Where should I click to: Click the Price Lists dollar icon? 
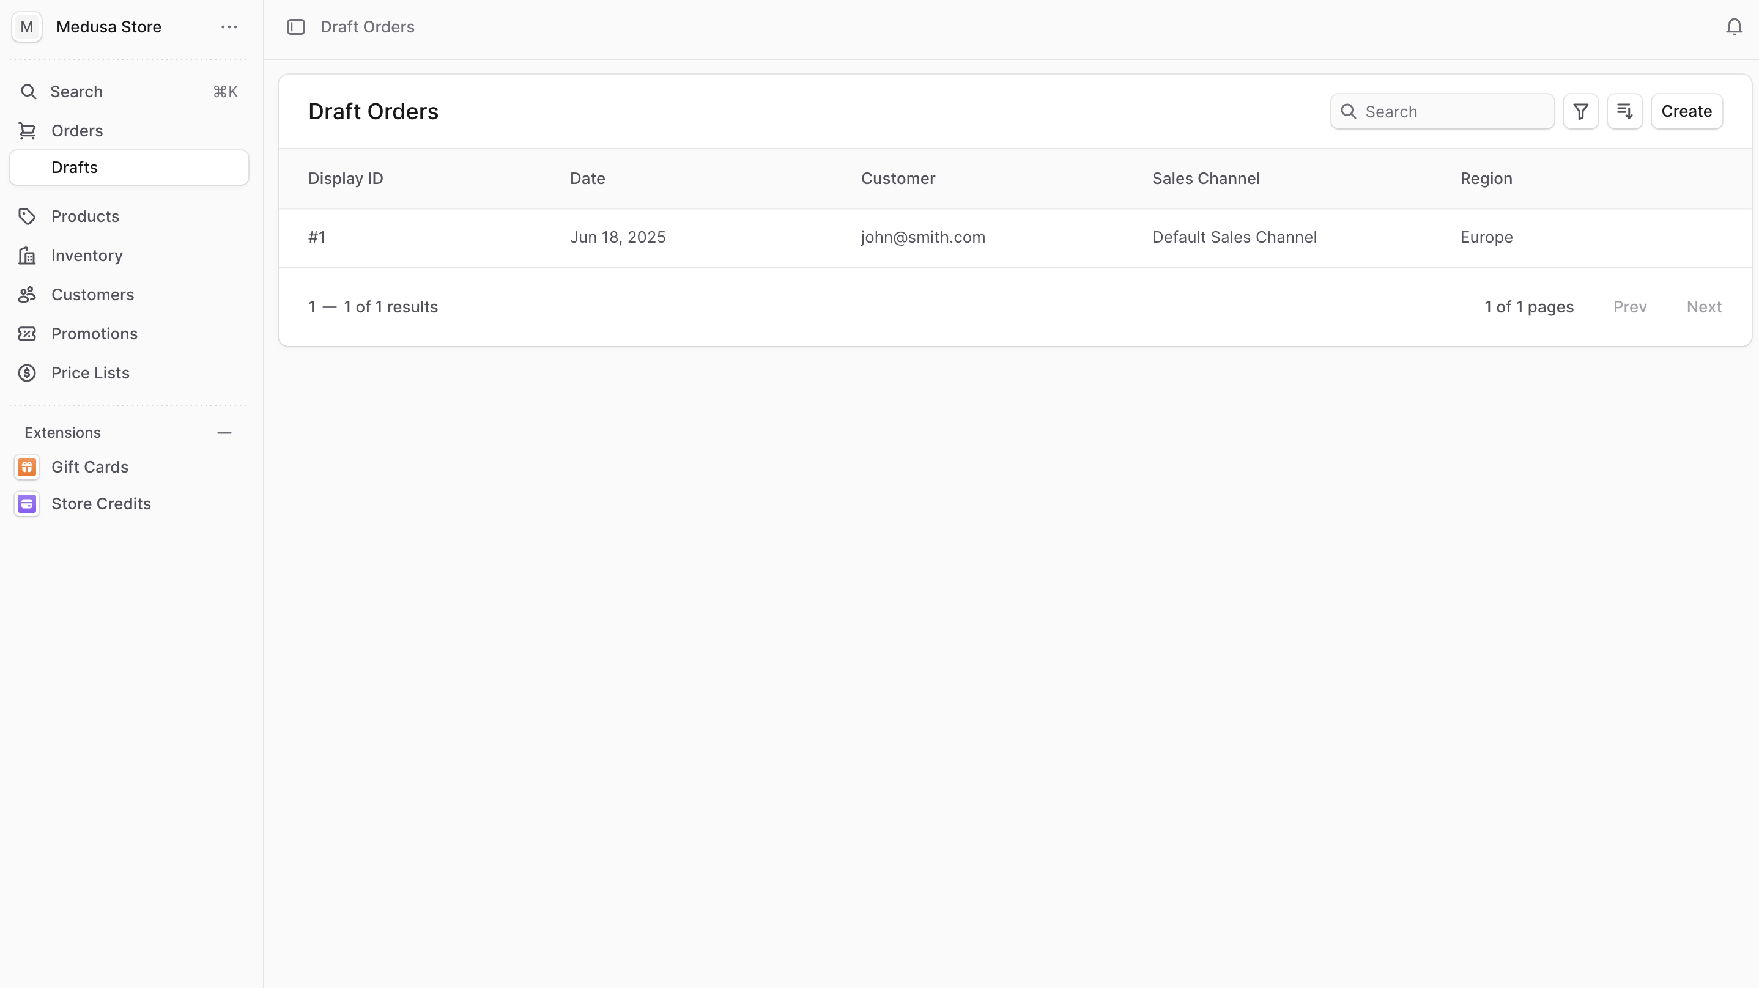27,373
